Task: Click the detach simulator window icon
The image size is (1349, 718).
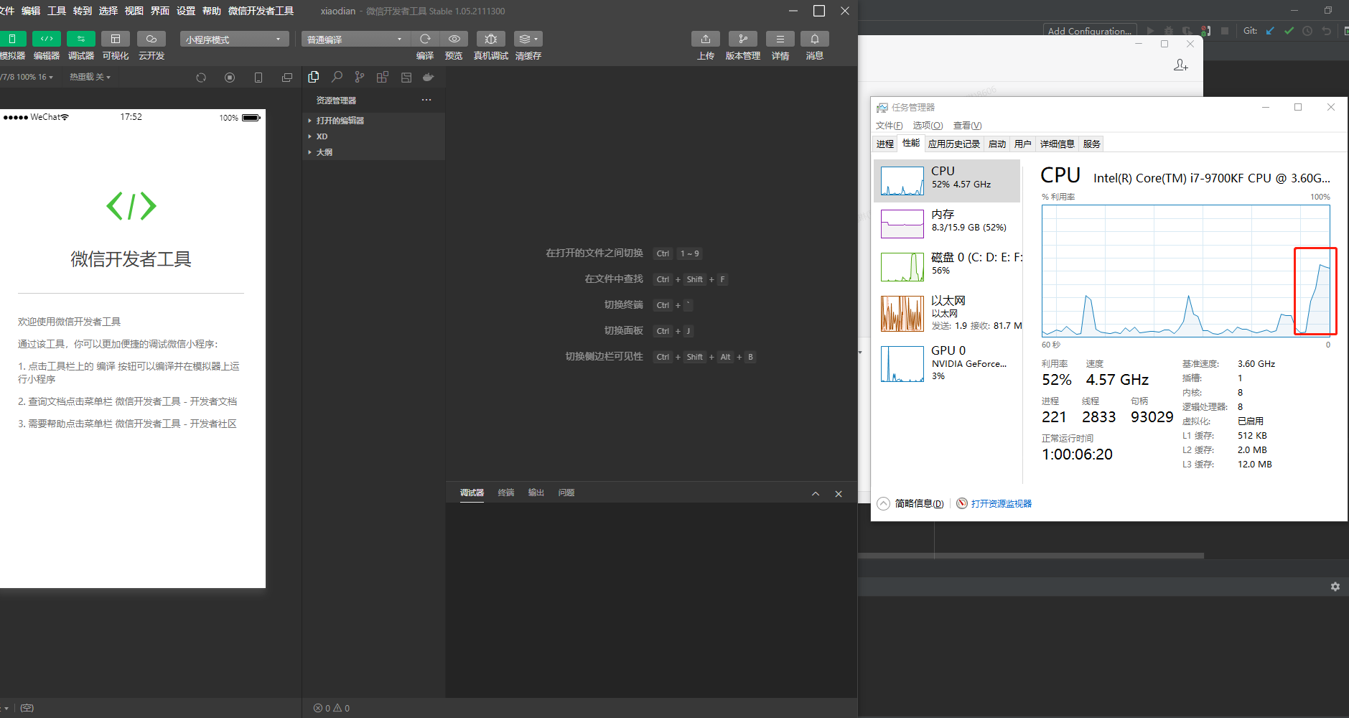Action: point(287,78)
